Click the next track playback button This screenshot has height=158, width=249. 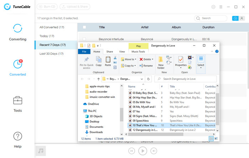pyautogui.click(x=154, y=151)
